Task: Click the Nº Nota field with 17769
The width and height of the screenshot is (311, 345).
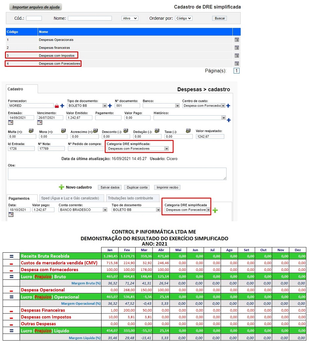Action: 51,149
